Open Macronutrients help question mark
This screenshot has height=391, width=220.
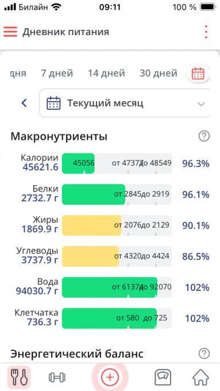(204, 136)
